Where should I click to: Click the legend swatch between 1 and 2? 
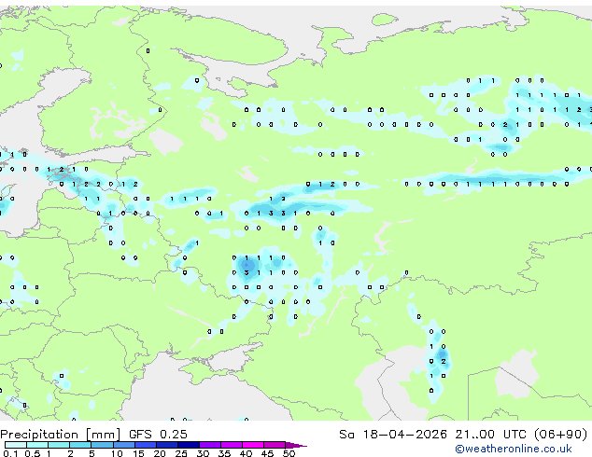pyautogui.click(x=59, y=445)
